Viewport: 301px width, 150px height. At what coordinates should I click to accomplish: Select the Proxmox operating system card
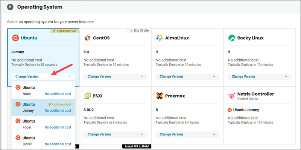(x=187, y=115)
